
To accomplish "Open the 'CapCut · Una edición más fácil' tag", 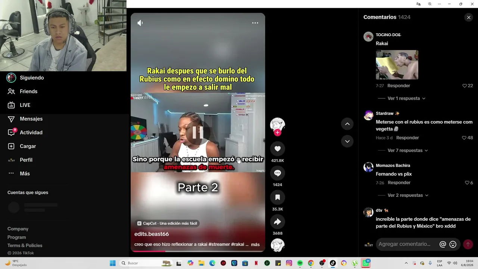I will click(x=167, y=223).
